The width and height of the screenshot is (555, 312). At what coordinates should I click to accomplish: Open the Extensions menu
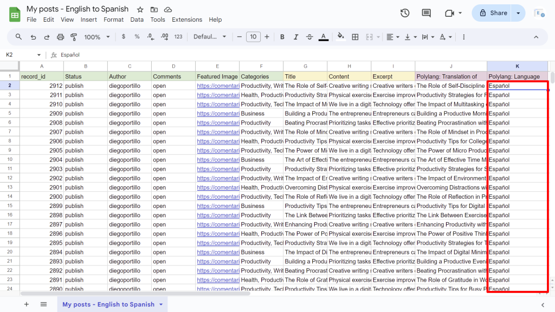pos(186,19)
